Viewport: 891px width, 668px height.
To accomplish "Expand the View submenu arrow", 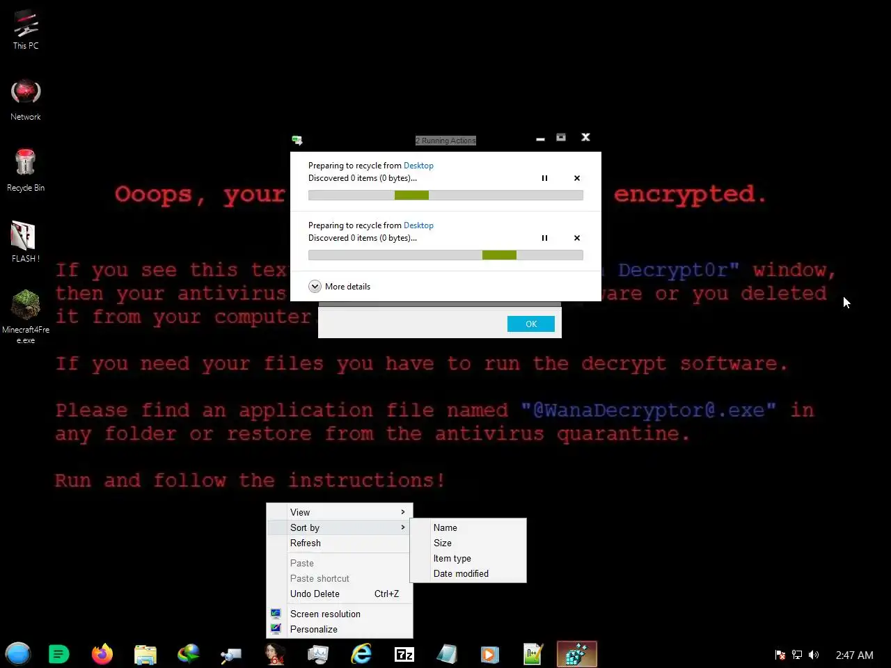I will click(403, 512).
